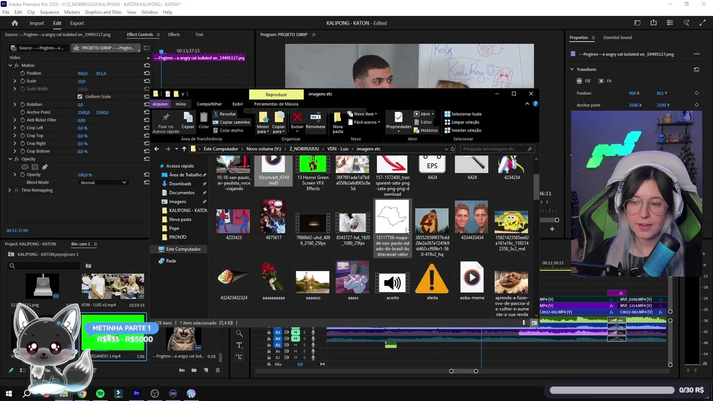713x401 pixels.
Task: Open the 'Novo item' dropdown in Explorer
Action: [x=363, y=114]
